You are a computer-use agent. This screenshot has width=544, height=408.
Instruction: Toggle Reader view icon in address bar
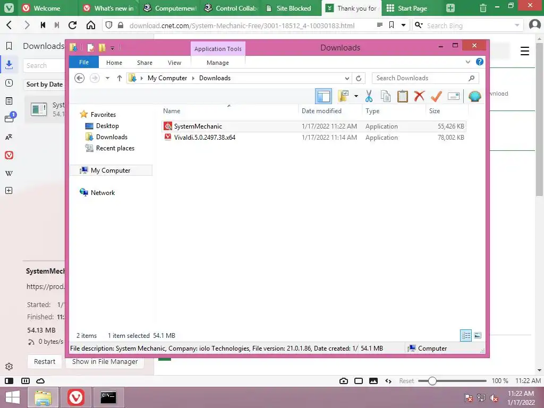[x=379, y=25]
